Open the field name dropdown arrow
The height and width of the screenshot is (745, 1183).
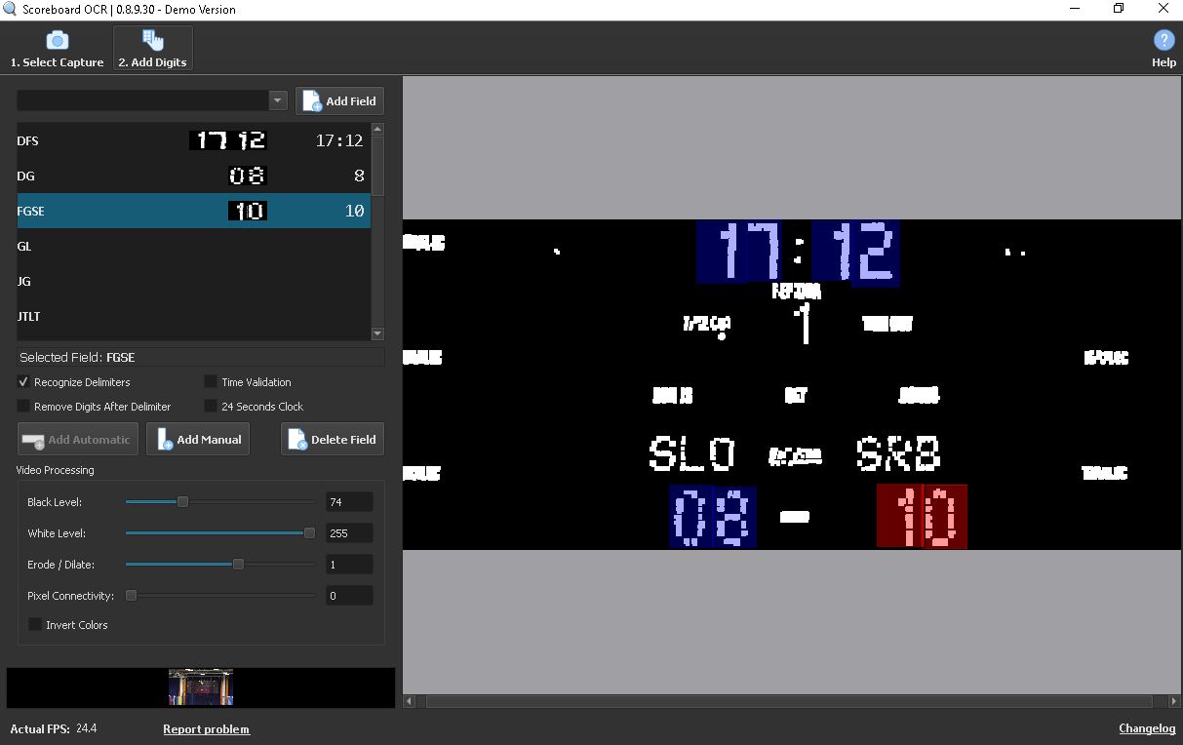point(278,101)
